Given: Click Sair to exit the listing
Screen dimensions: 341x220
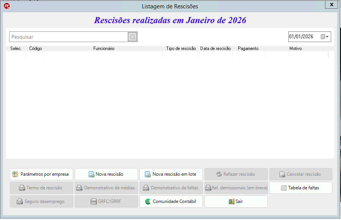Looking at the screenshot, I should [x=236, y=201].
